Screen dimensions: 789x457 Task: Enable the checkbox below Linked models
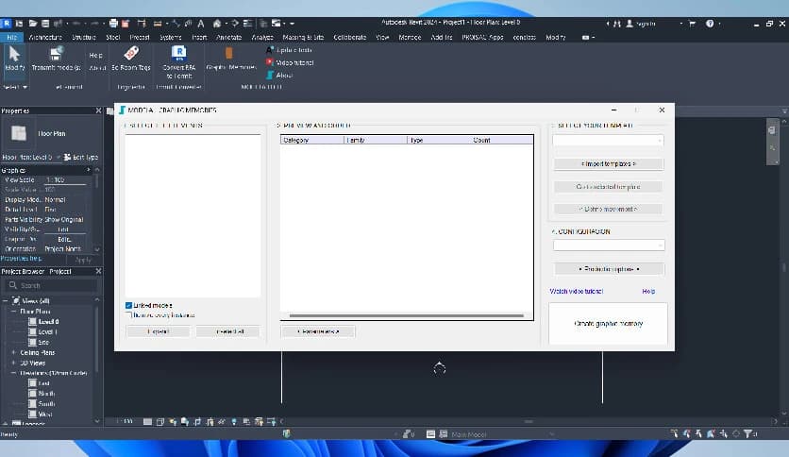coord(128,315)
